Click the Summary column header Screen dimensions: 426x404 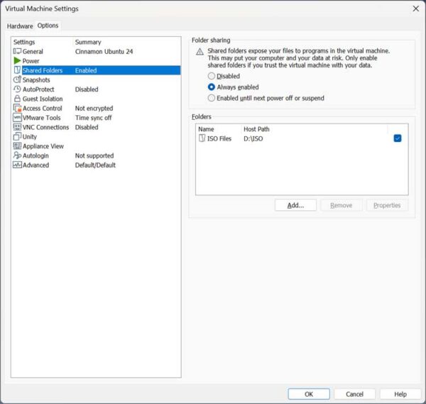88,42
